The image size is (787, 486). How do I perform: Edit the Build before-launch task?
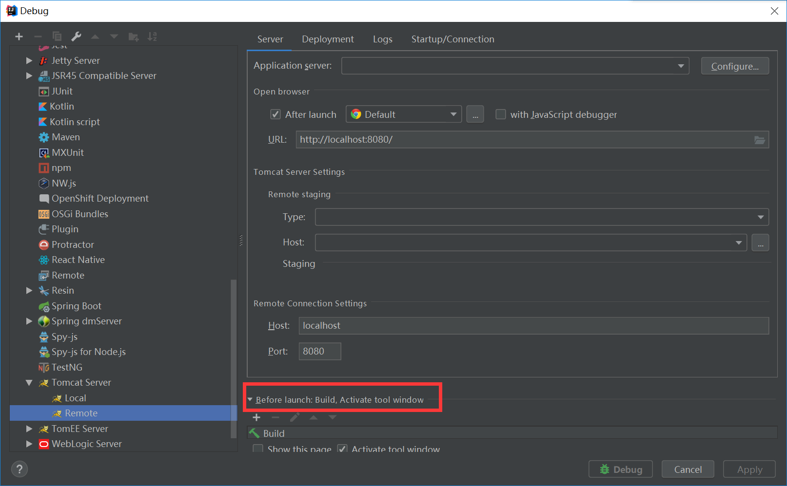tap(295, 417)
